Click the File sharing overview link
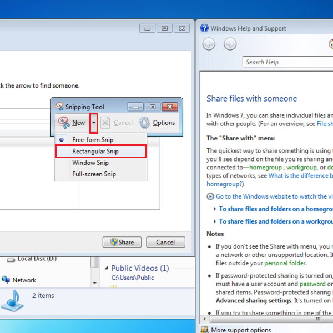Screen dimensions: 333x333 [x=325, y=124]
